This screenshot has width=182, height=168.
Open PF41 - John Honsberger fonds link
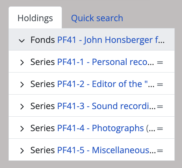click(111, 40)
